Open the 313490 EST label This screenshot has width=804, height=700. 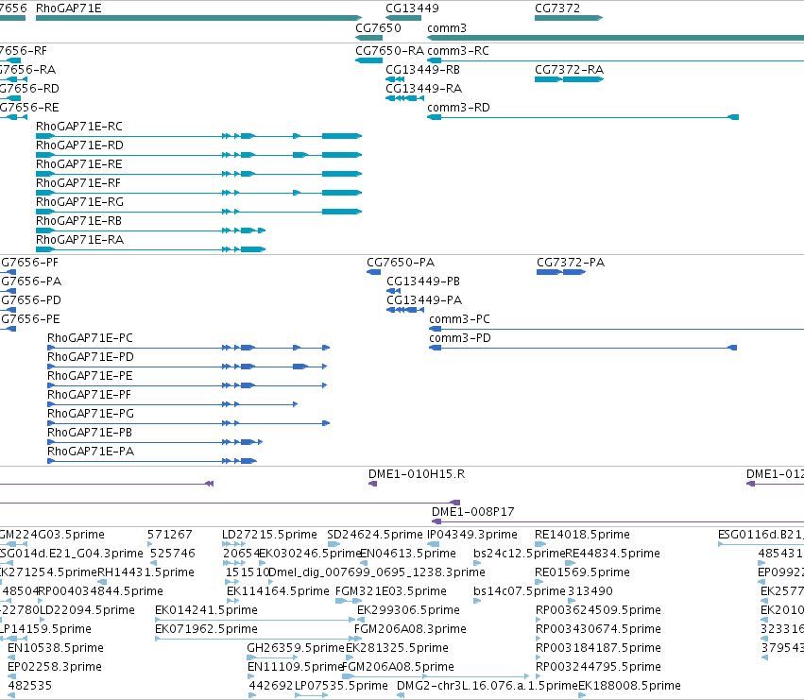coord(590,591)
